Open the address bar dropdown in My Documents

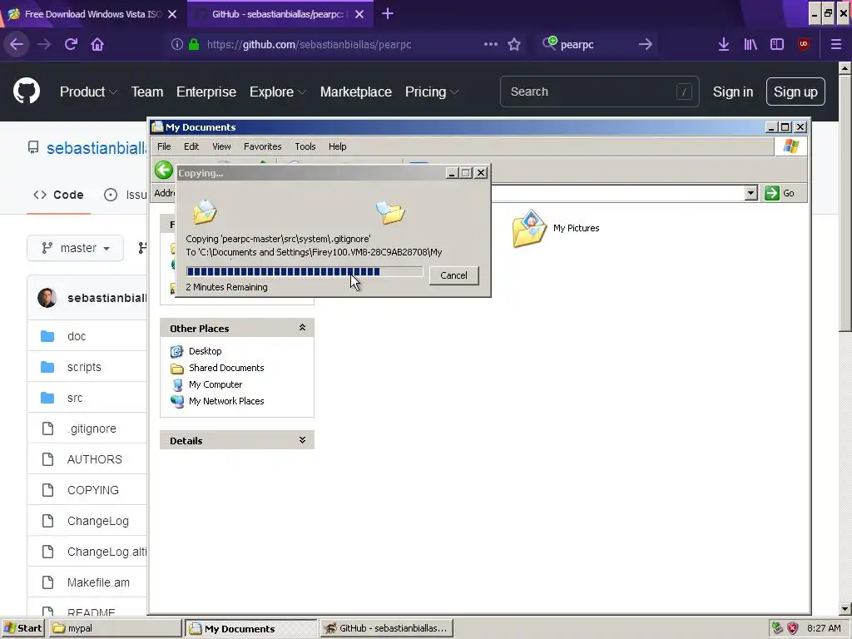(x=750, y=193)
